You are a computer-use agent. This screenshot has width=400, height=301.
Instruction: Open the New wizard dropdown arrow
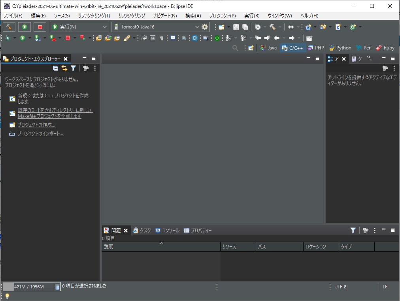[x=228, y=27]
